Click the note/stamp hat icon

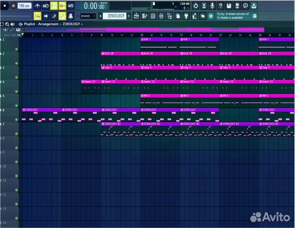click(x=71, y=16)
